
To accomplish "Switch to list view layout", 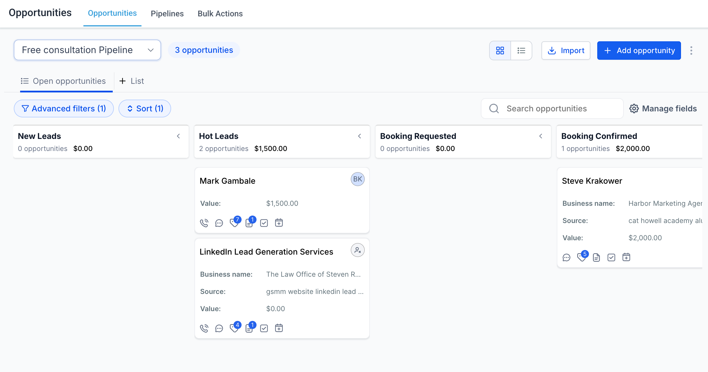I will pyautogui.click(x=521, y=51).
